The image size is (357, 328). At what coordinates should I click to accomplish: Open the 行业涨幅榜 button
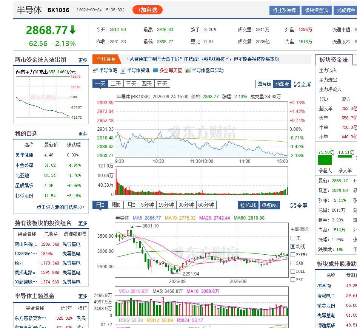pyautogui.click(x=285, y=10)
